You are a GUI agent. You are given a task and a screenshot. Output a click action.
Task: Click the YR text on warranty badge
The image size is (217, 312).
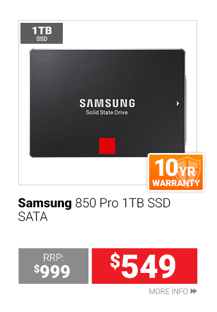(x=187, y=171)
